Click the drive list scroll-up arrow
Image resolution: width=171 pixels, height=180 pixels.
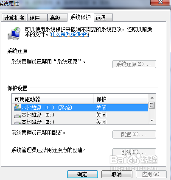(152, 98)
